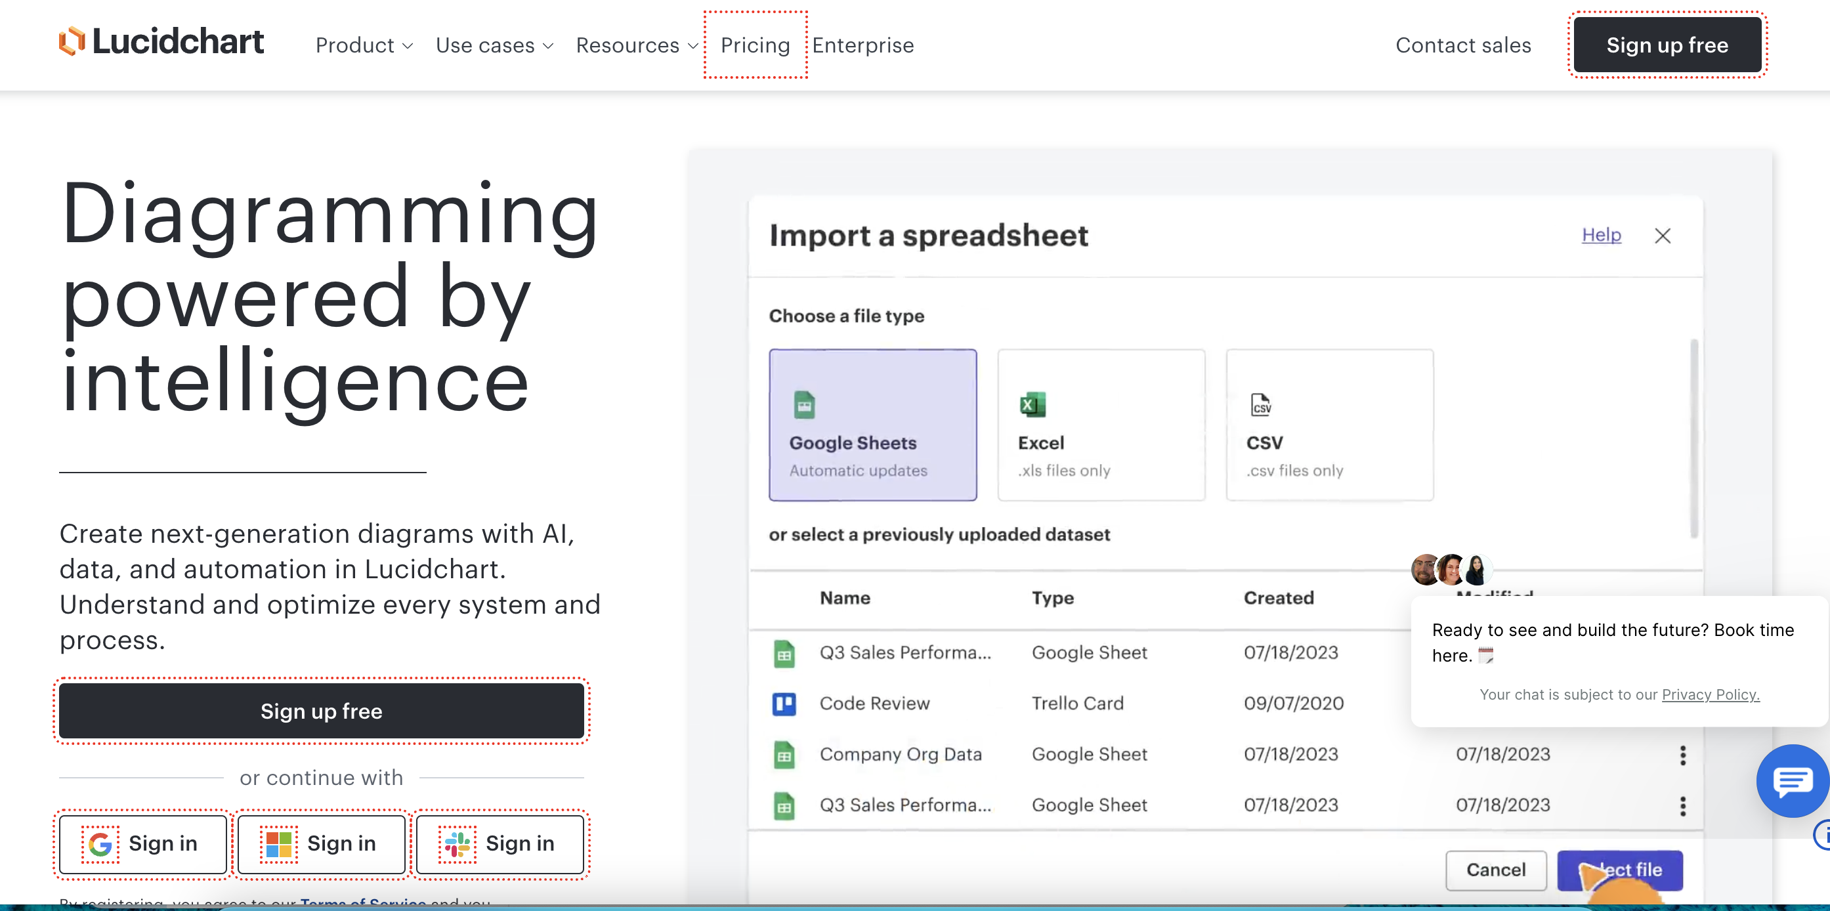Click Sign up free in header
The image size is (1830, 911).
click(1667, 45)
